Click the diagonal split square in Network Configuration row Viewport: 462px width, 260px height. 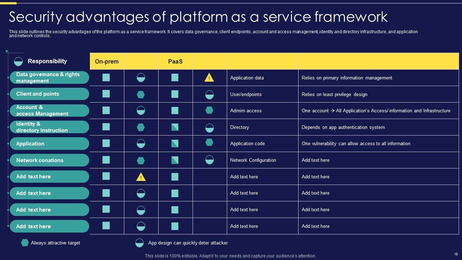(x=175, y=160)
